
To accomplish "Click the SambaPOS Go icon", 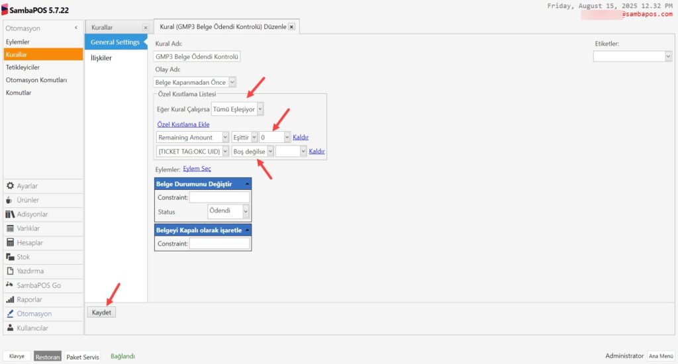I will point(9,285).
